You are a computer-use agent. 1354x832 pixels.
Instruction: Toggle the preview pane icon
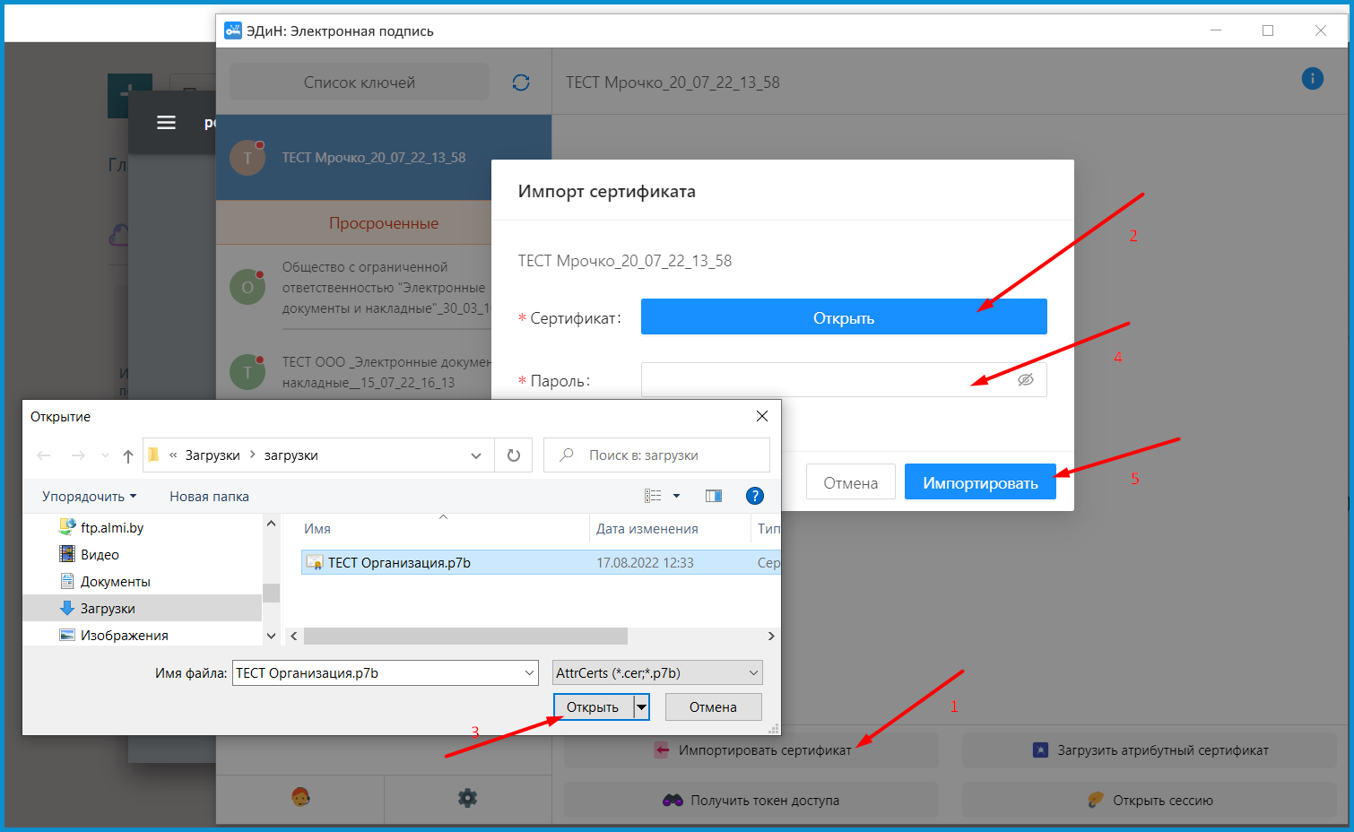[x=714, y=496]
